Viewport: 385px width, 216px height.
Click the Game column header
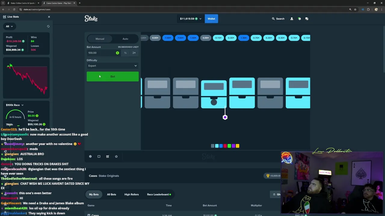point(91,205)
